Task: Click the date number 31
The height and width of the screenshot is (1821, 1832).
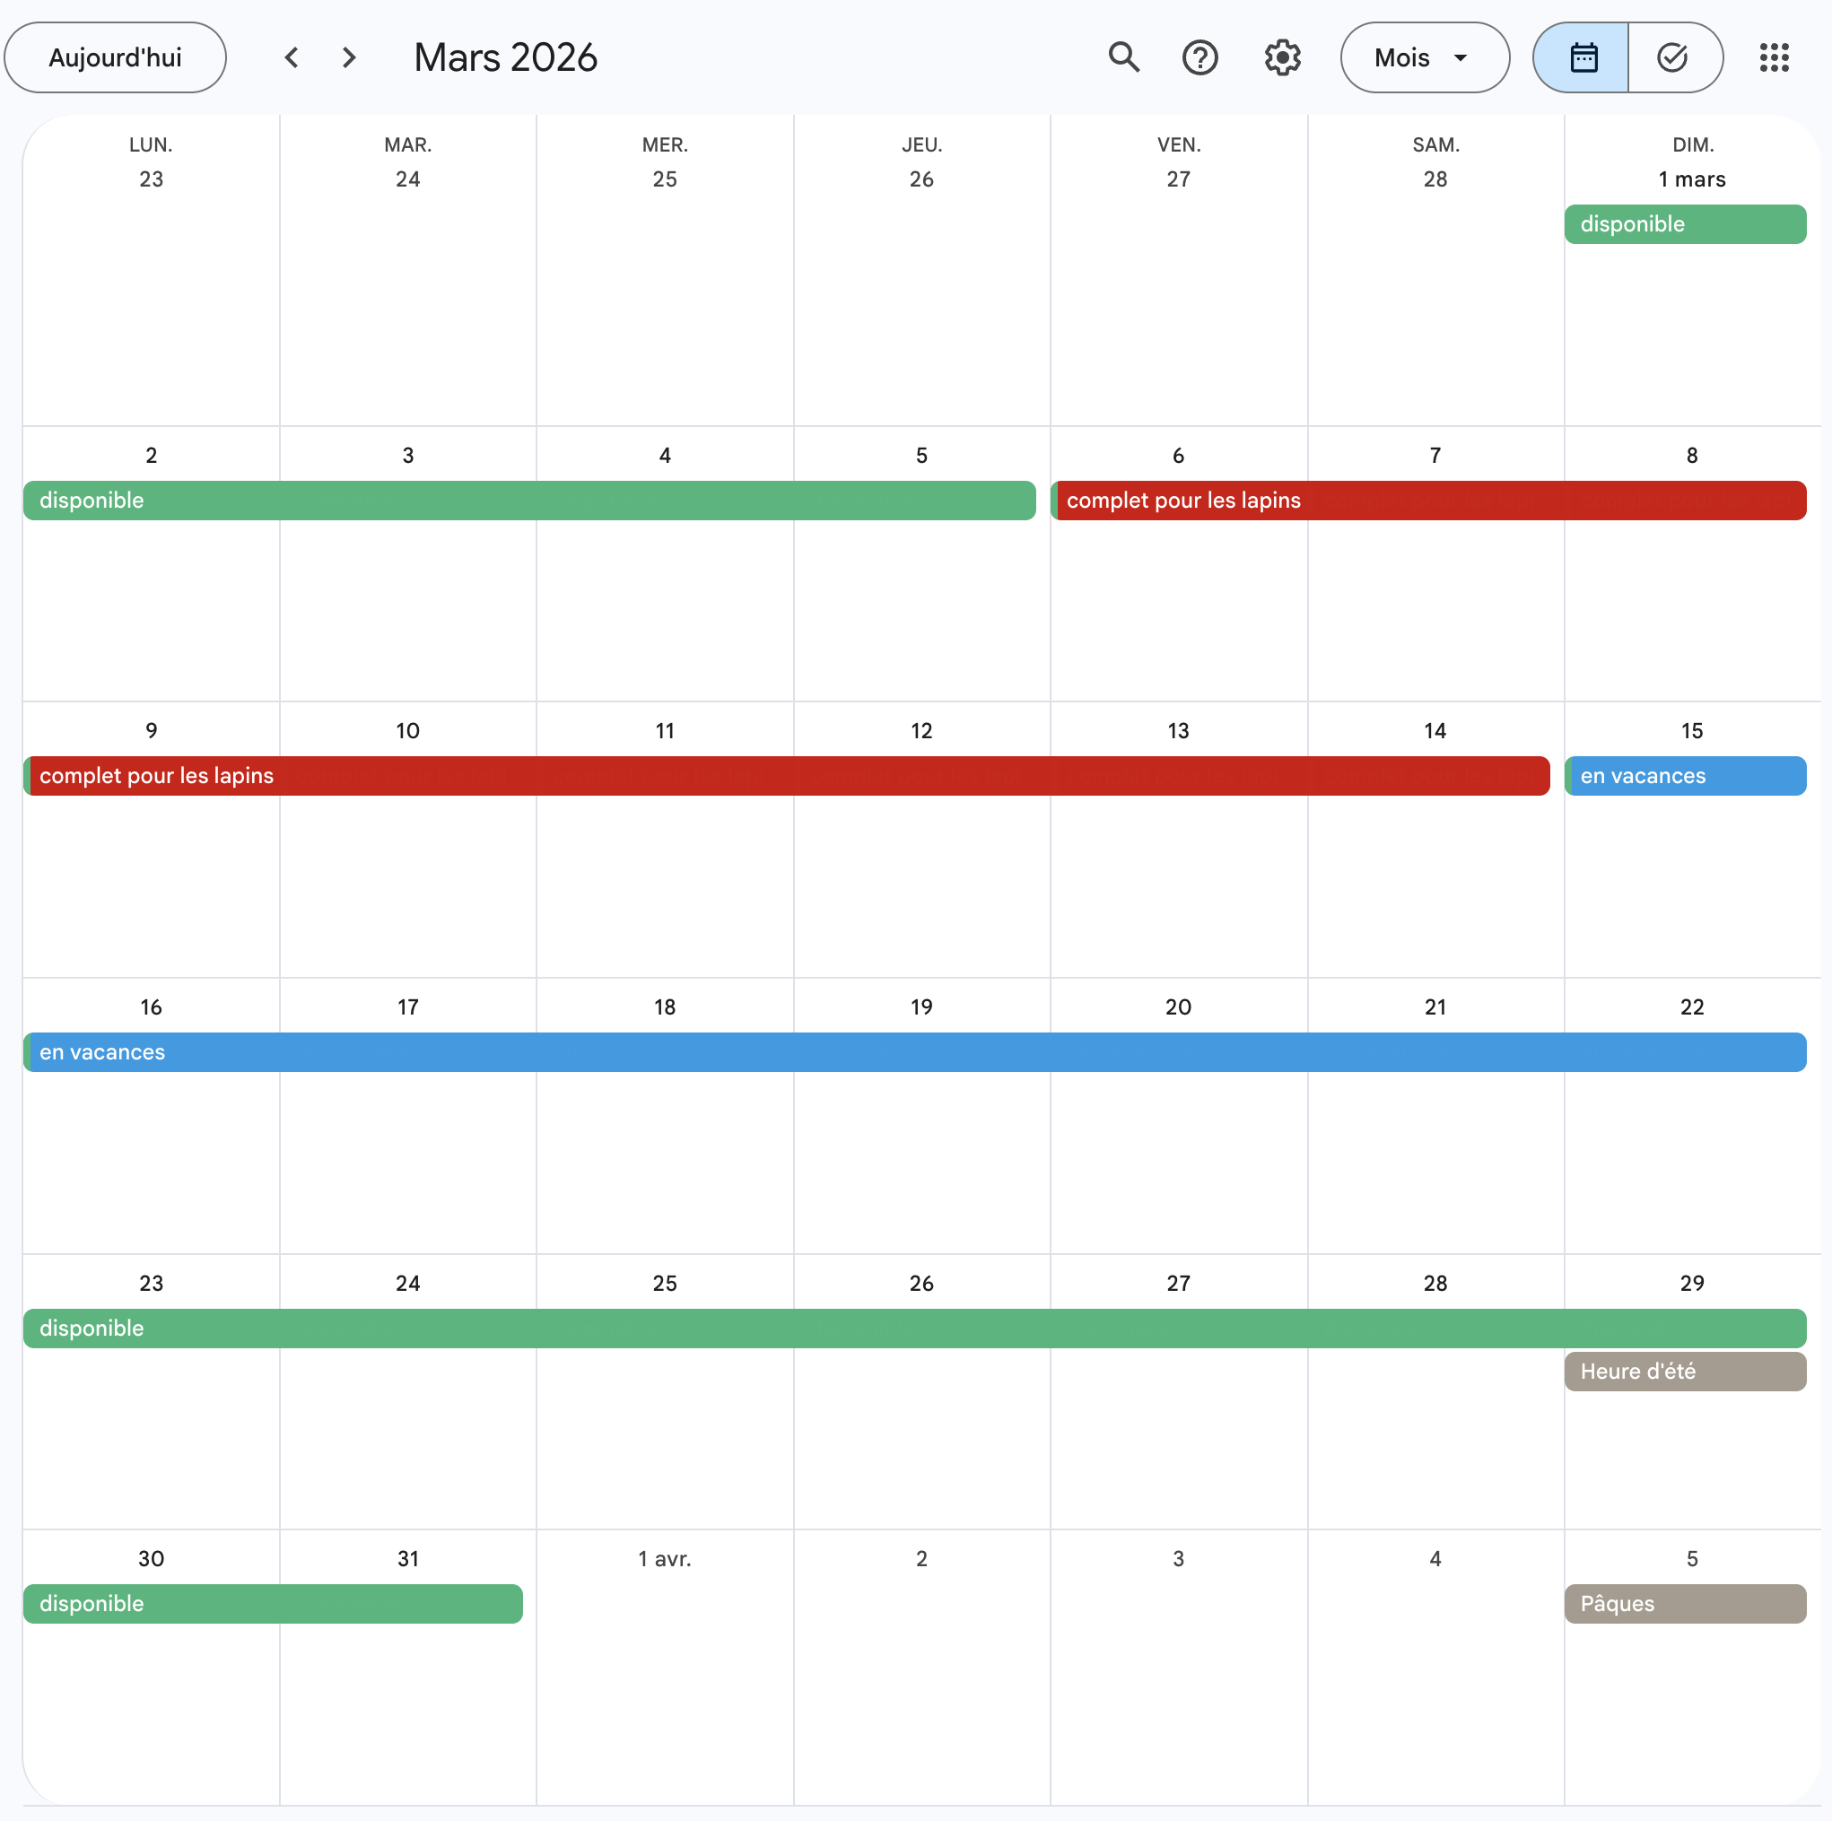Action: (407, 1559)
